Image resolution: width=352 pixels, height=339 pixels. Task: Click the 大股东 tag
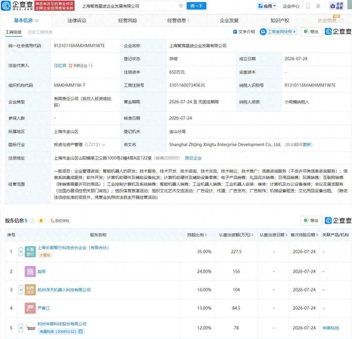pyautogui.click(x=45, y=255)
